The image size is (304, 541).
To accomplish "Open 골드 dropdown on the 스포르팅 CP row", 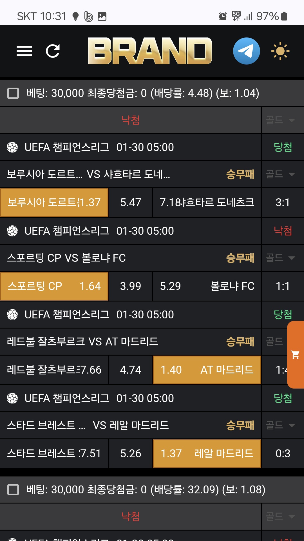I will [281, 258].
